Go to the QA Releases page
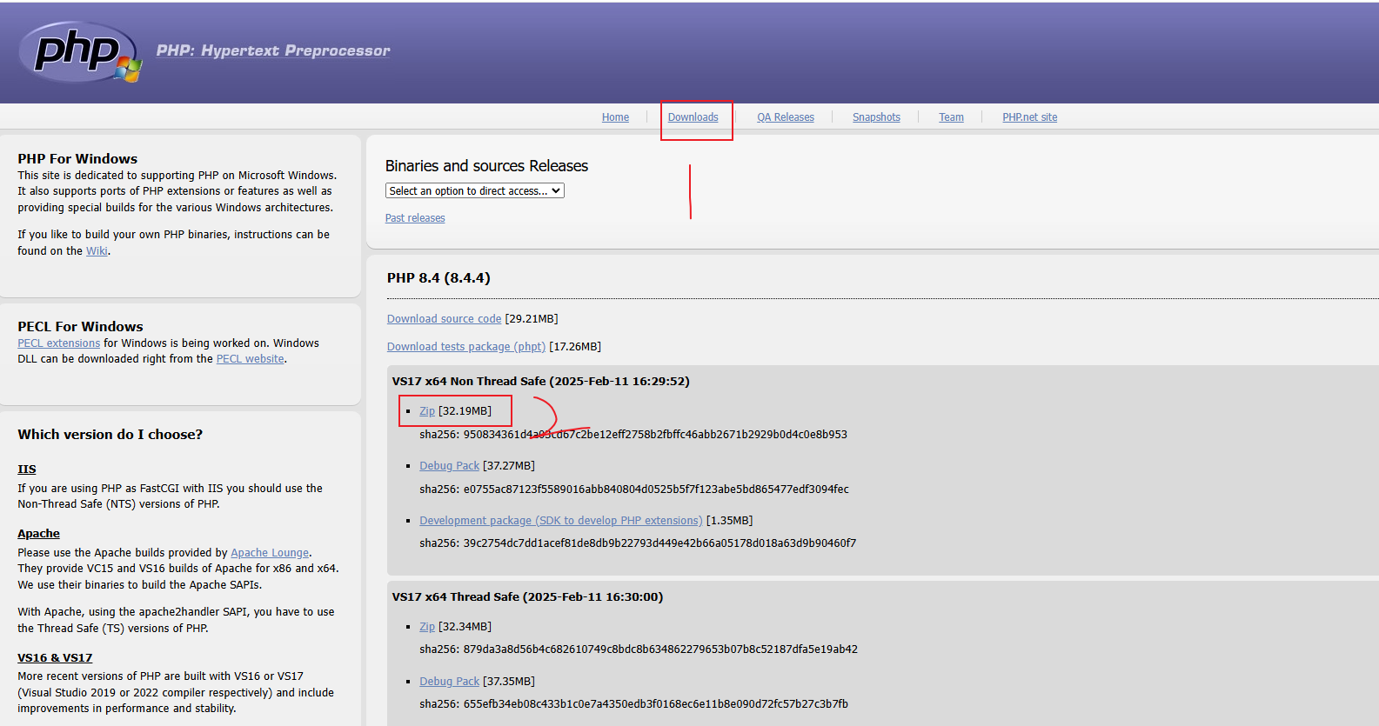This screenshot has height=726, width=1379. pos(786,117)
